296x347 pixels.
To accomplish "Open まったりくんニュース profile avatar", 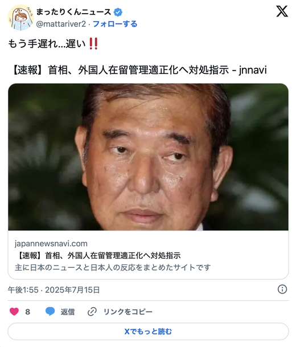I will tap(20, 17).
